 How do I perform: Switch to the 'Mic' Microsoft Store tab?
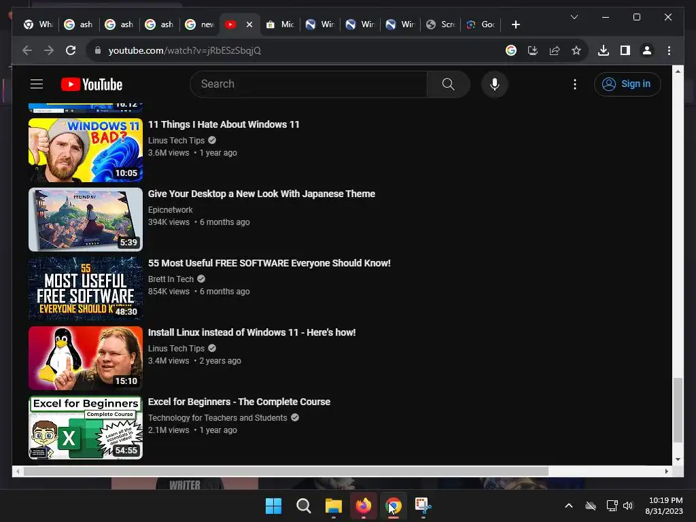[279, 24]
